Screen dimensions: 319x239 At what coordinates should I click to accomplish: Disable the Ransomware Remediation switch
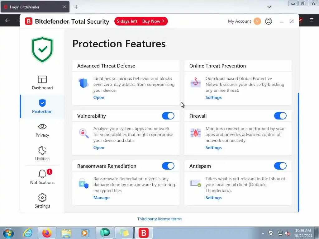click(168, 166)
